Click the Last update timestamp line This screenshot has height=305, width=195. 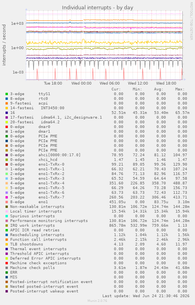pos(146,296)
